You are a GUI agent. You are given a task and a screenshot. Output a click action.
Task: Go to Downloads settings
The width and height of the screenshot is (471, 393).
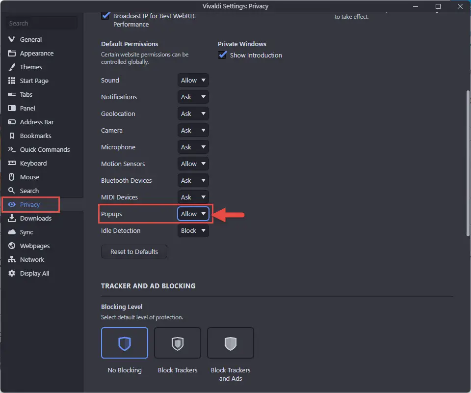[x=36, y=218]
